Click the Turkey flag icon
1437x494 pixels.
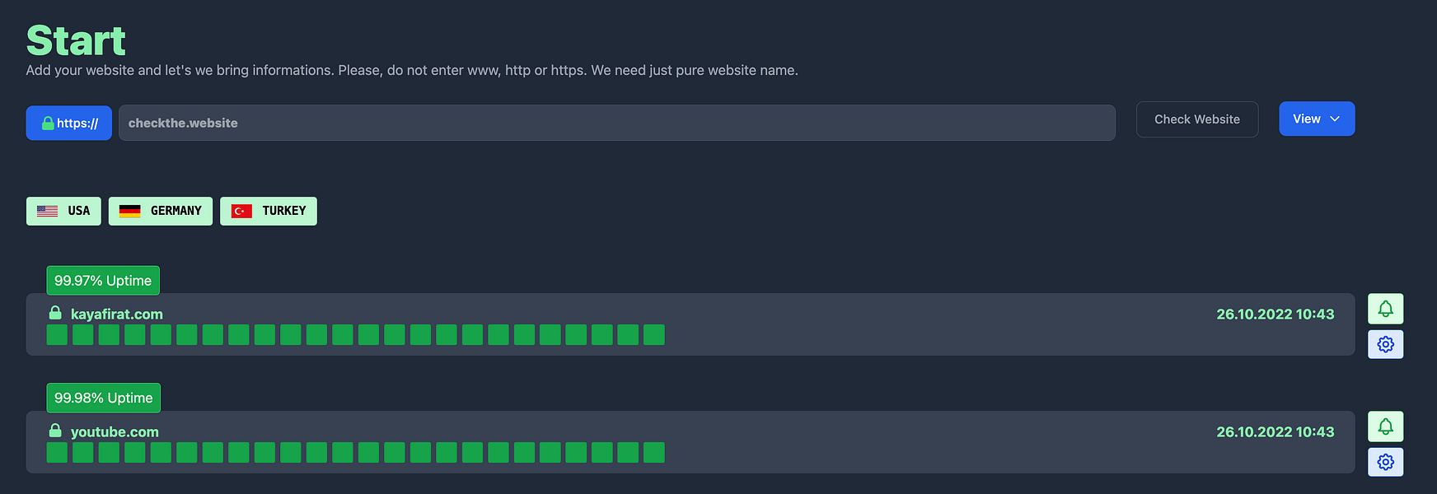(241, 211)
